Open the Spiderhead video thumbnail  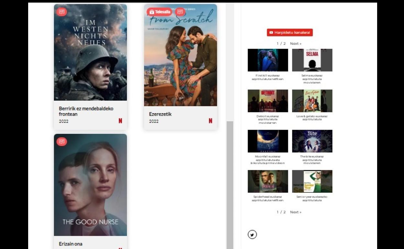click(x=268, y=181)
